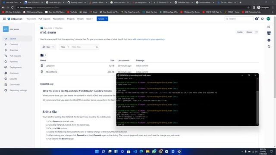The image size is (276, 155).
Task: Click the initial commit message in the .gitignore row
Action: (142, 66)
